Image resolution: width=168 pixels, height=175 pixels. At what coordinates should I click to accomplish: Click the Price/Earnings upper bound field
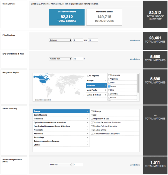point(93,40)
